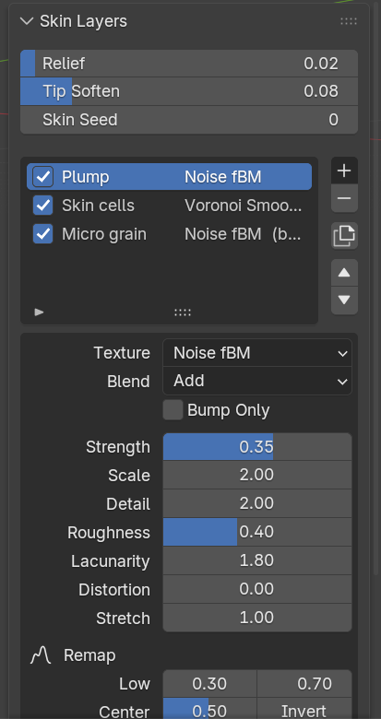
Task: Open the Texture dropdown showing Noise fBM
Action: coord(257,353)
